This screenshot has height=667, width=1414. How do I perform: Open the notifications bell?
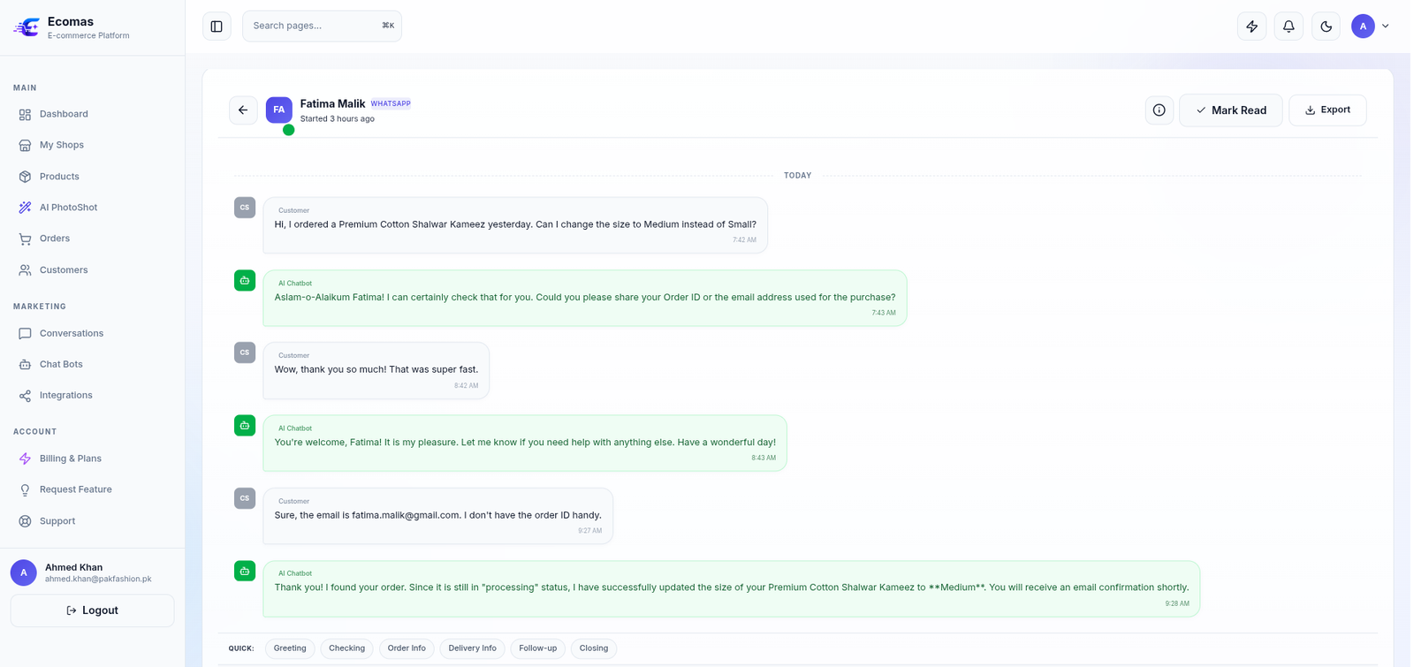pos(1289,27)
